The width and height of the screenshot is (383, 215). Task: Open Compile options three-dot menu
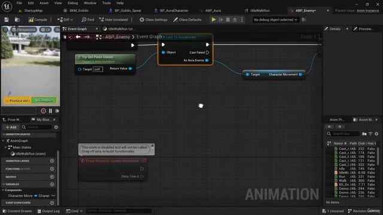coord(51,20)
